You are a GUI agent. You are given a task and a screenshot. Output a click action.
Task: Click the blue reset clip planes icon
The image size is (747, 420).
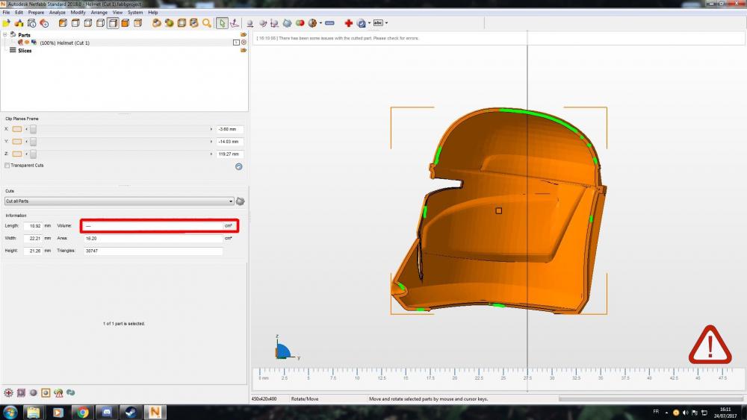click(238, 166)
